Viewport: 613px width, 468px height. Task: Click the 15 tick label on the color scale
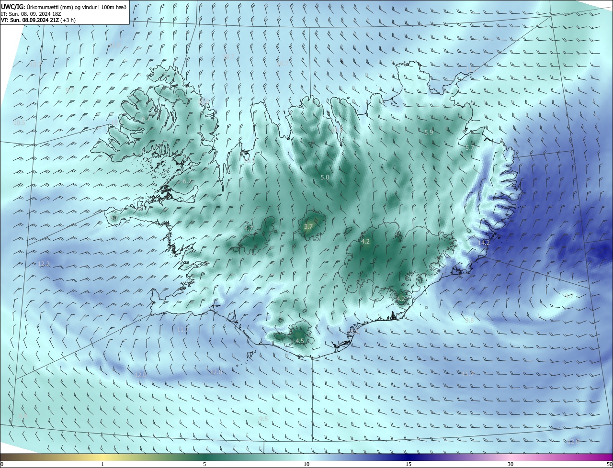click(409, 464)
